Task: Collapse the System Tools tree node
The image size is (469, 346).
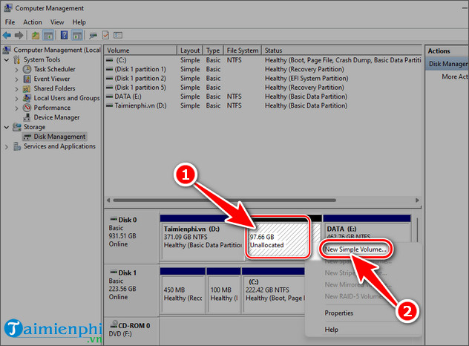Action: 7,60
